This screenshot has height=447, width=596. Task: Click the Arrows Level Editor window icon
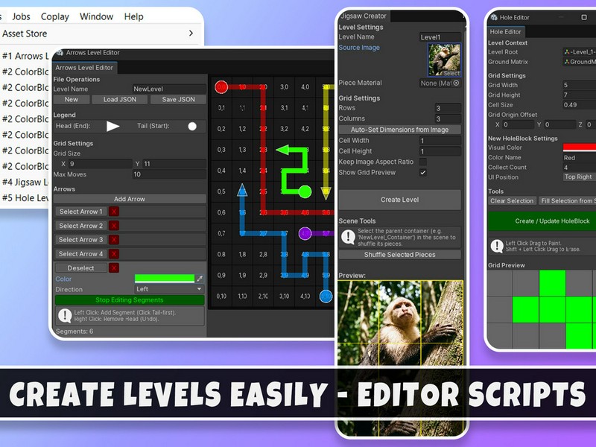60,52
